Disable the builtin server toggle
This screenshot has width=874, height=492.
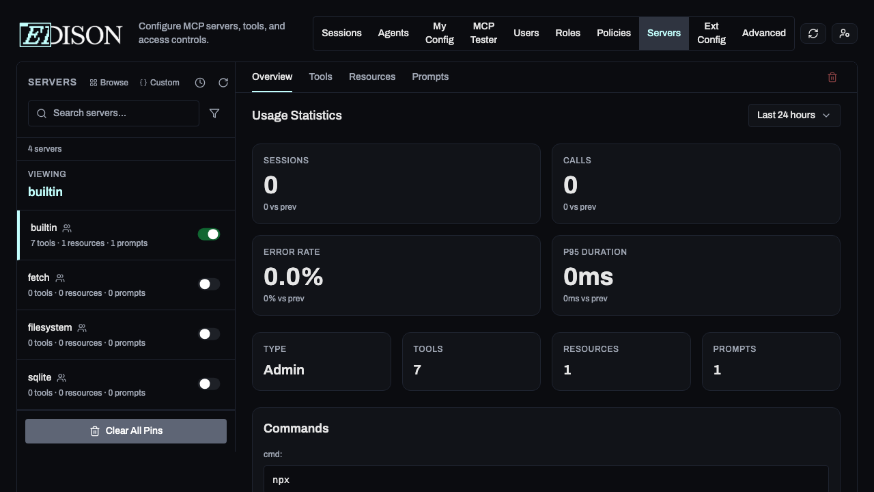coord(209,234)
